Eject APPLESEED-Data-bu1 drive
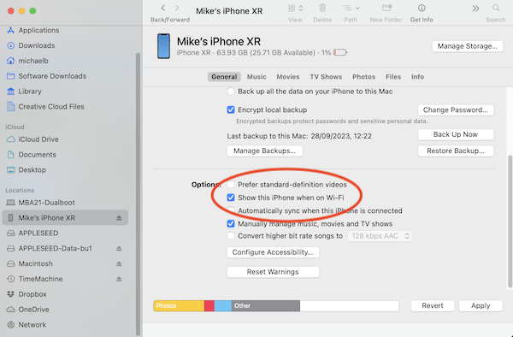Image resolution: width=513 pixels, height=337 pixels. point(119,248)
